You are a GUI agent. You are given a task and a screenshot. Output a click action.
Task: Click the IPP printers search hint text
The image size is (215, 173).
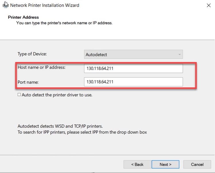coord(82,132)
